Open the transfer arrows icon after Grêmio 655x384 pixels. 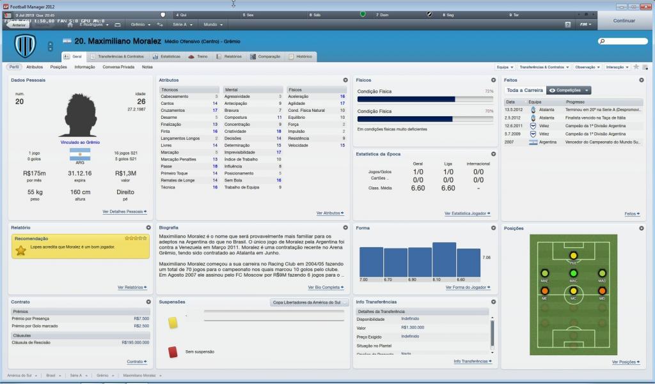tap(159, 25)
